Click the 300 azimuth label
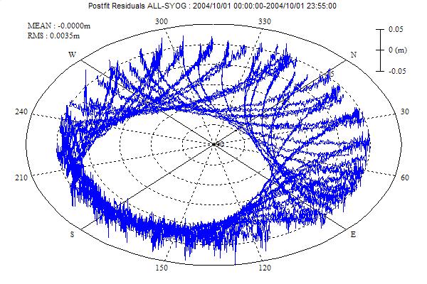Viewport: 427px width, 284px height. point(162,22)
